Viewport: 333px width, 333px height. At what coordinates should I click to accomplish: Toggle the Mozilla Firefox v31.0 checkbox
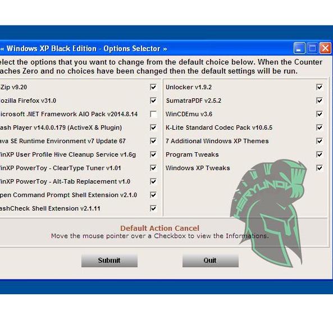pos(153,101)
